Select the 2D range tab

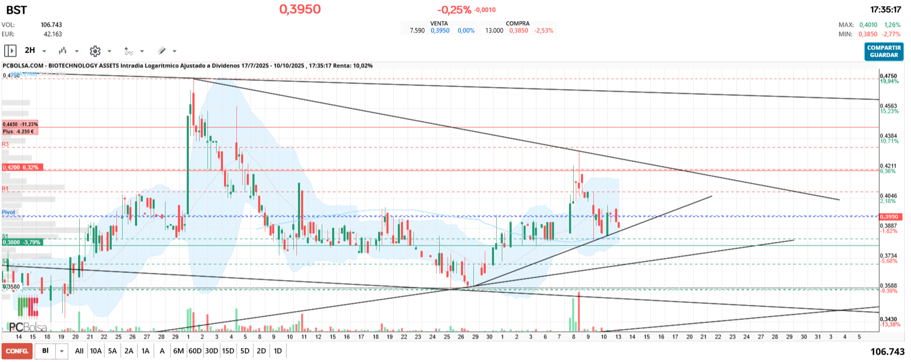[x=261, y=351]
